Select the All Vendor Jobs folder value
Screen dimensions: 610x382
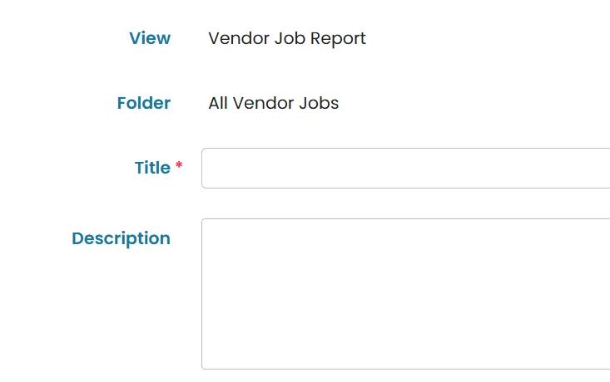(x=274, y=103)
